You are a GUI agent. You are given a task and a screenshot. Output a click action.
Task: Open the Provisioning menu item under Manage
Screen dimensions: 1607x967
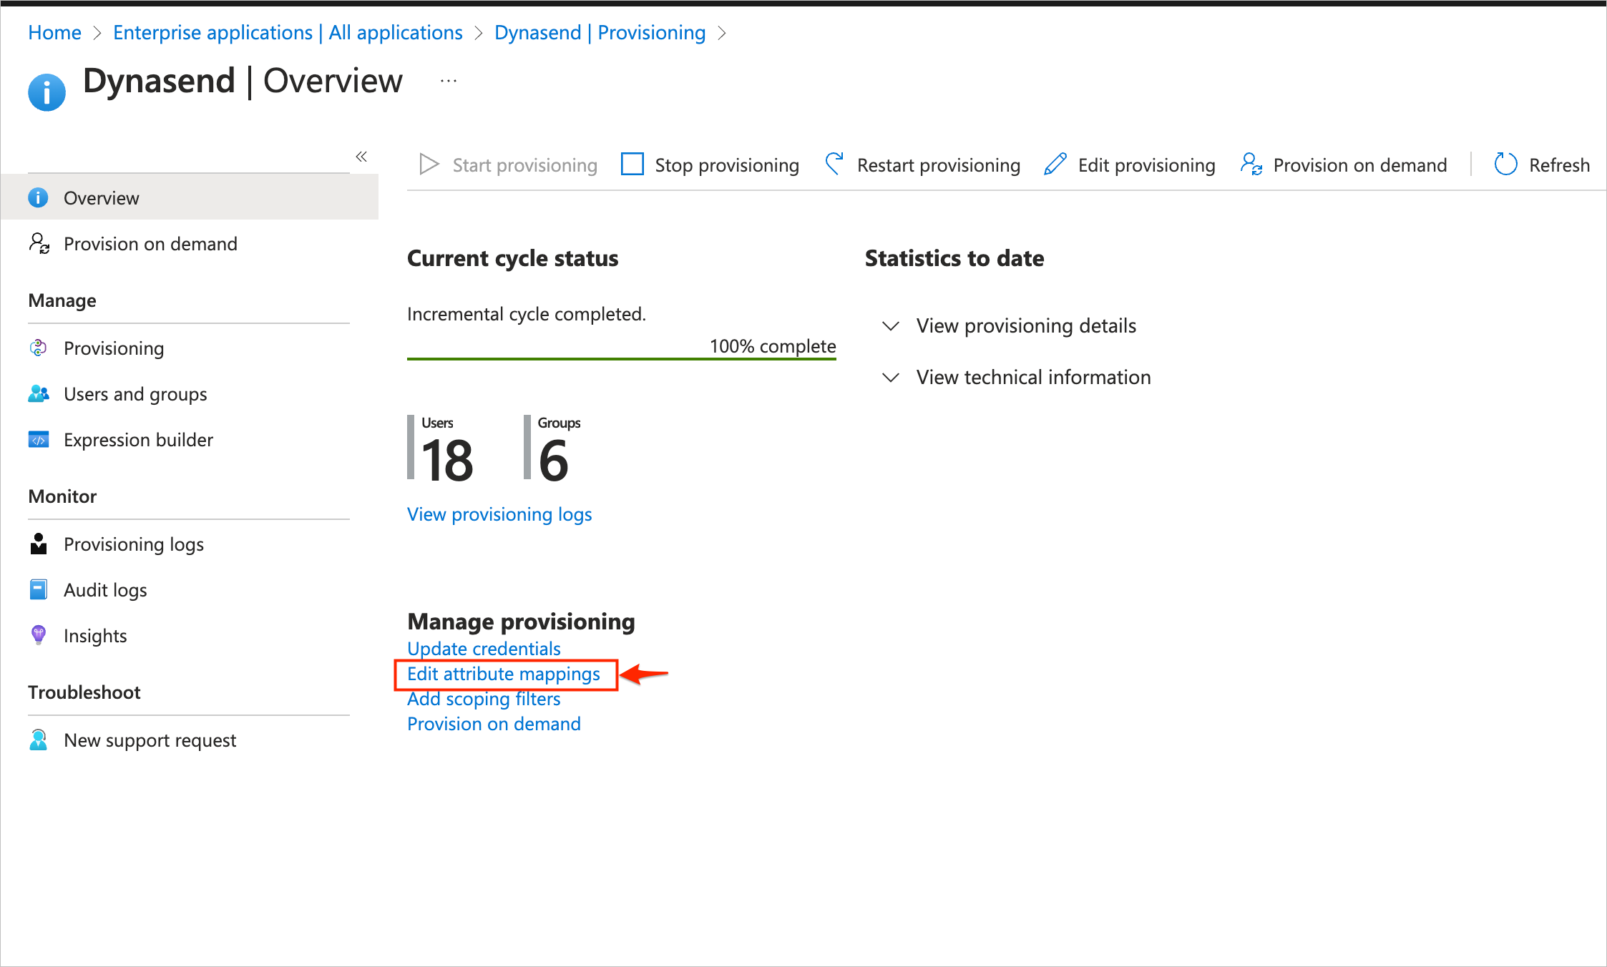pos(114,348)
